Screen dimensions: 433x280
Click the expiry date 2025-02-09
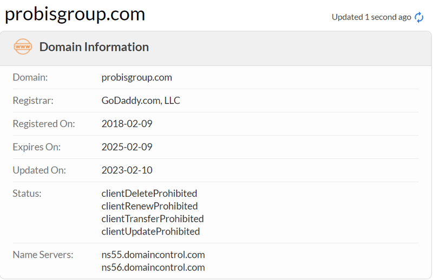point(127,147)
